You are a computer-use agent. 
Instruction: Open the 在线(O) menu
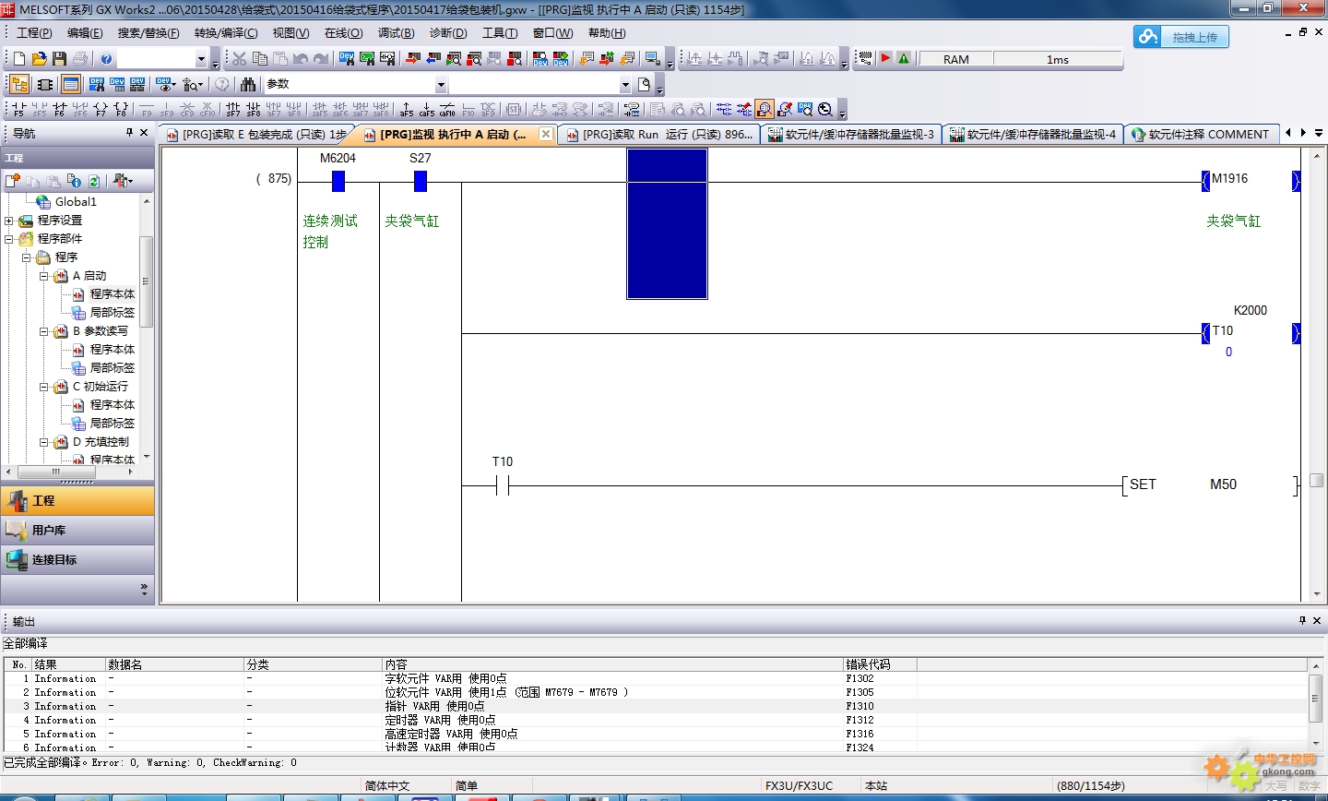pyautogui.click(x=343, y=33)
